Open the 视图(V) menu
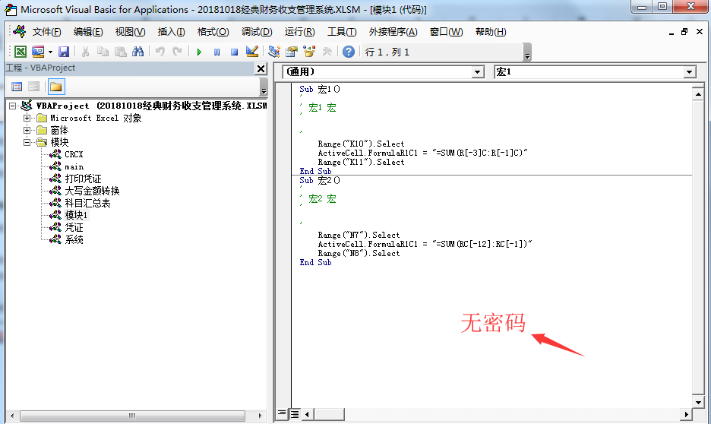Viewport: 711px width, 424px height. click(130, 32)
